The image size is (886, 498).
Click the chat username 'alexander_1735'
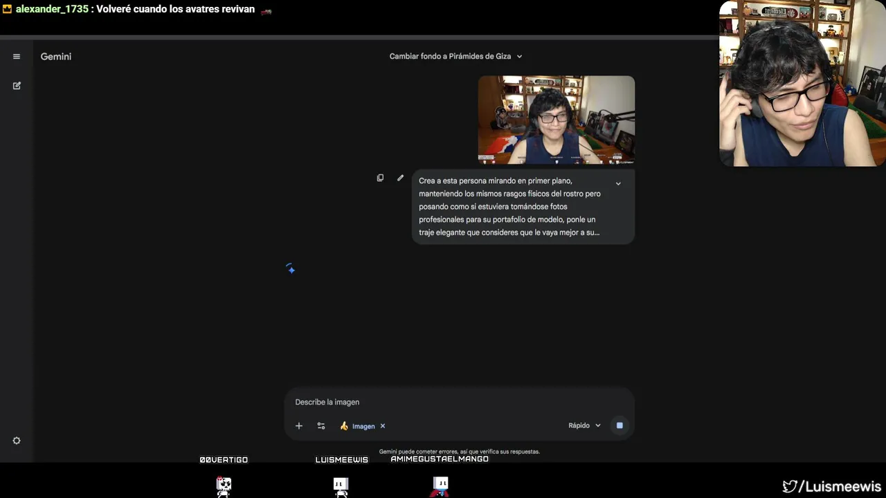[x=52, y=10]
